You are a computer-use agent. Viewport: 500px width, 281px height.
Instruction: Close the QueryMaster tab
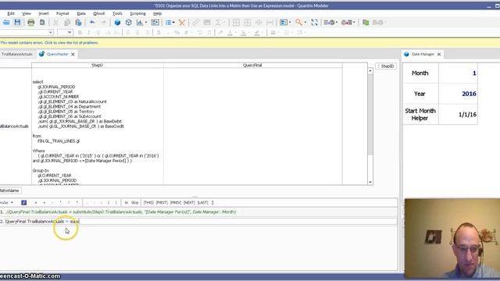pos(73,54)
